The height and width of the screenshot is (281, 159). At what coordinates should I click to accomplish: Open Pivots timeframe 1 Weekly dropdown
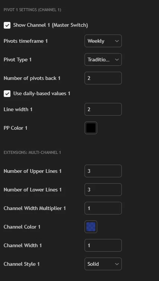coord(103,41)
